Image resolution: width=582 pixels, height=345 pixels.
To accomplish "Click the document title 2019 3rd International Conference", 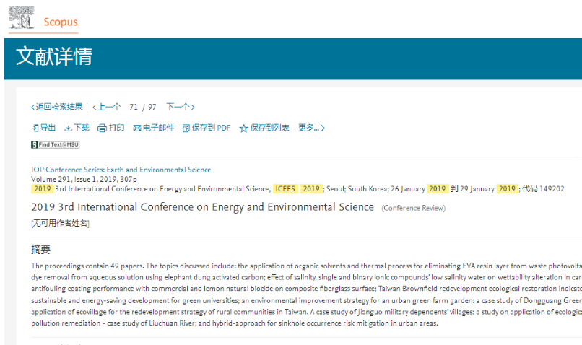I will point(202,207).
